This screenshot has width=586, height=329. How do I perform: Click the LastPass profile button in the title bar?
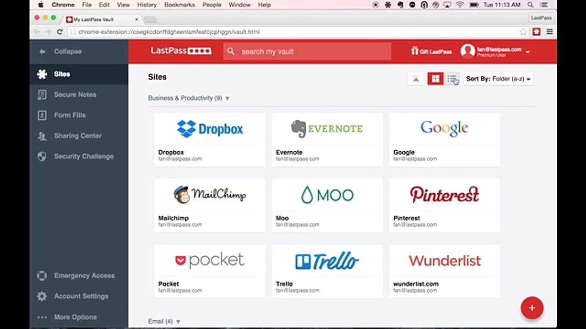pyautogui.click(x=542, y=18)
